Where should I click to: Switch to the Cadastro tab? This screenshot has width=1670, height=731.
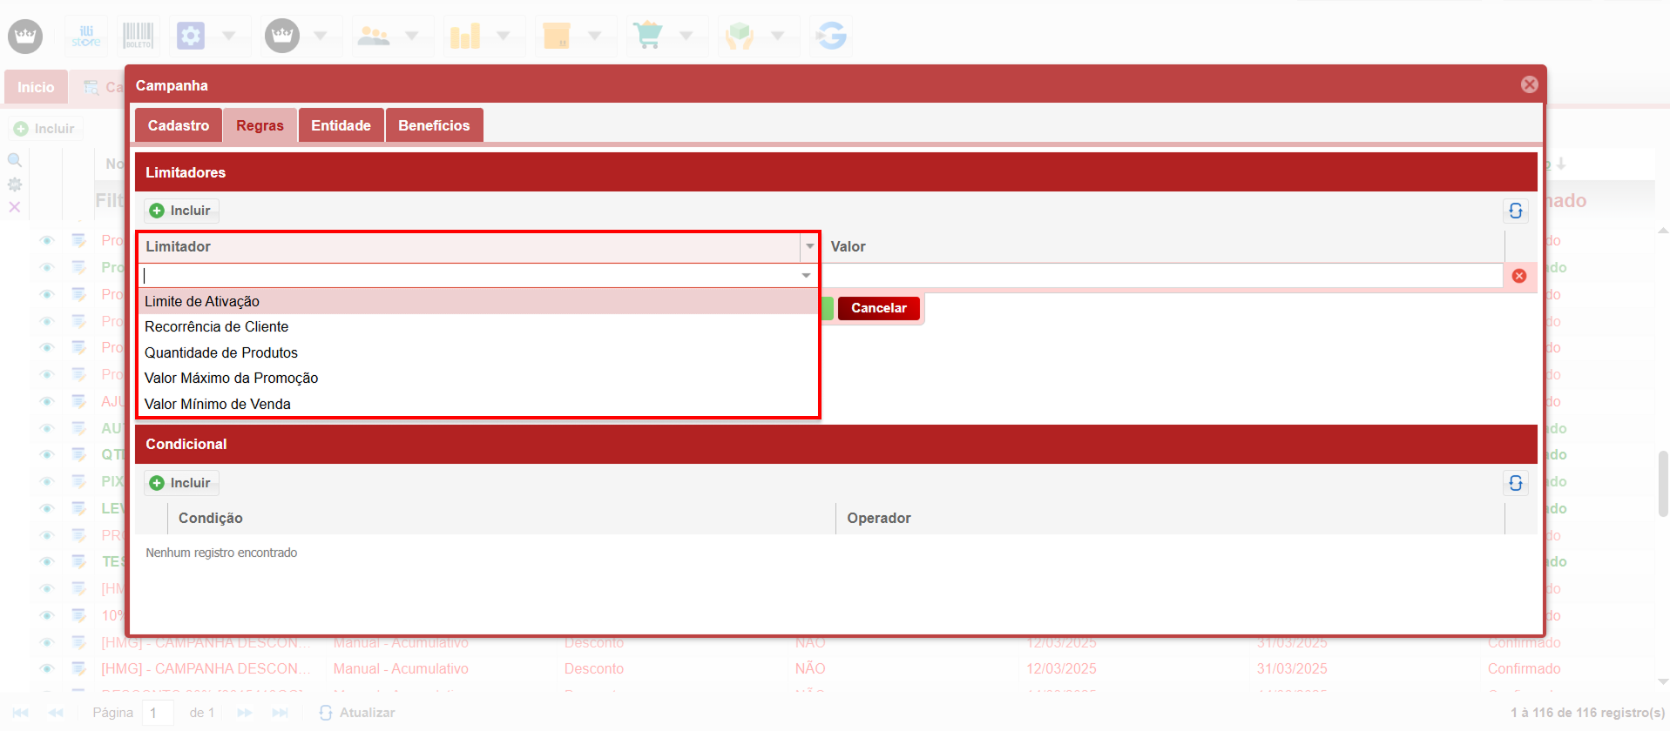pyautogui.click(x=178, y=125)
